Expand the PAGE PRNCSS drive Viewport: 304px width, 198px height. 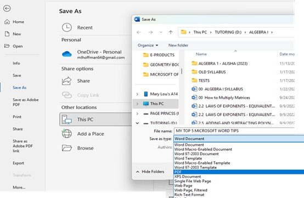[137, 114]
